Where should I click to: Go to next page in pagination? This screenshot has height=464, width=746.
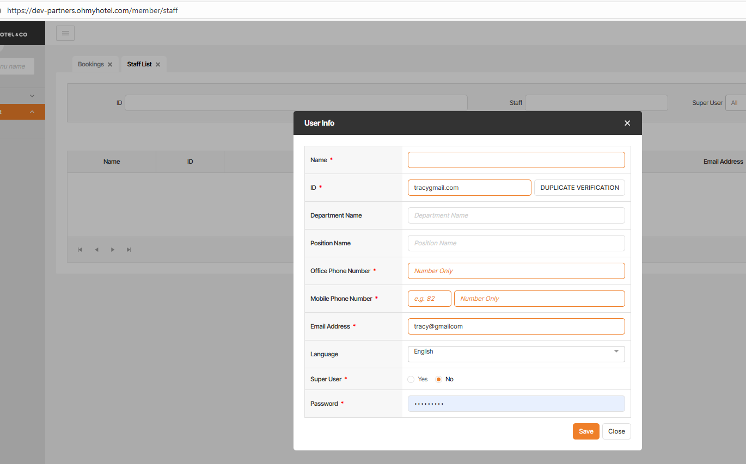113,250
